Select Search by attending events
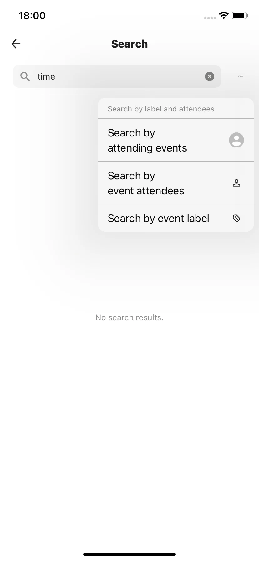259x561 pixels. point(176,140)
